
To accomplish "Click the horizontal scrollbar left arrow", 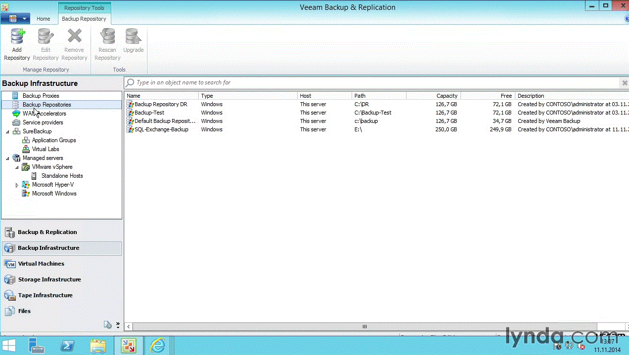I will coord(129,326).
